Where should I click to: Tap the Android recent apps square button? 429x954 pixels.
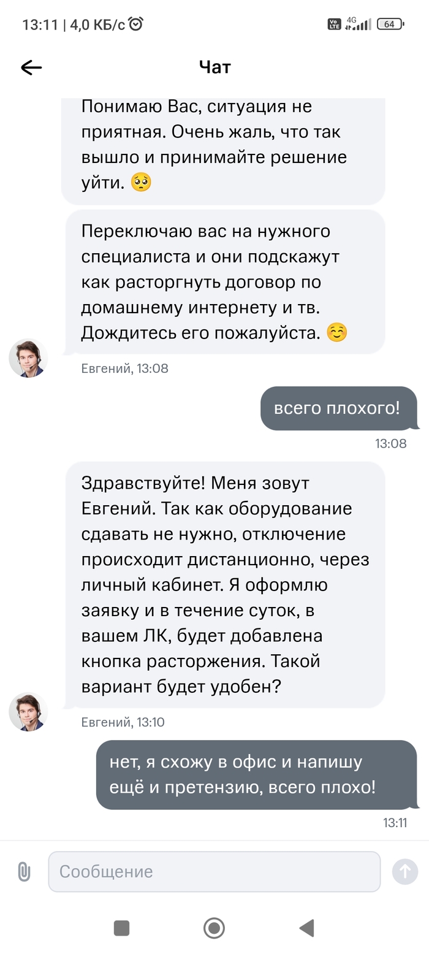(121, 928)
